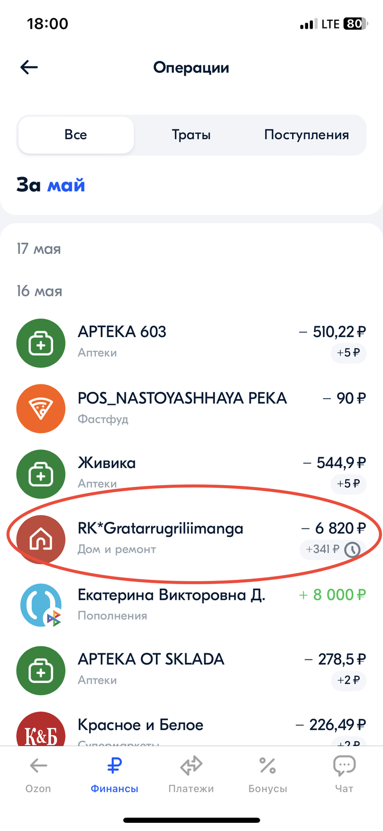Tap the pending clock icon beside +341 ₽
383x831 pixels.
click(x=353, y=549)
